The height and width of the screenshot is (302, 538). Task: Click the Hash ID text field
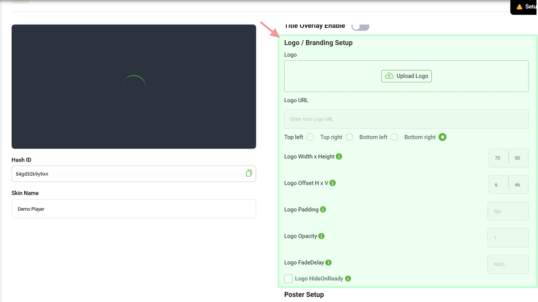[x=134, y=174]
